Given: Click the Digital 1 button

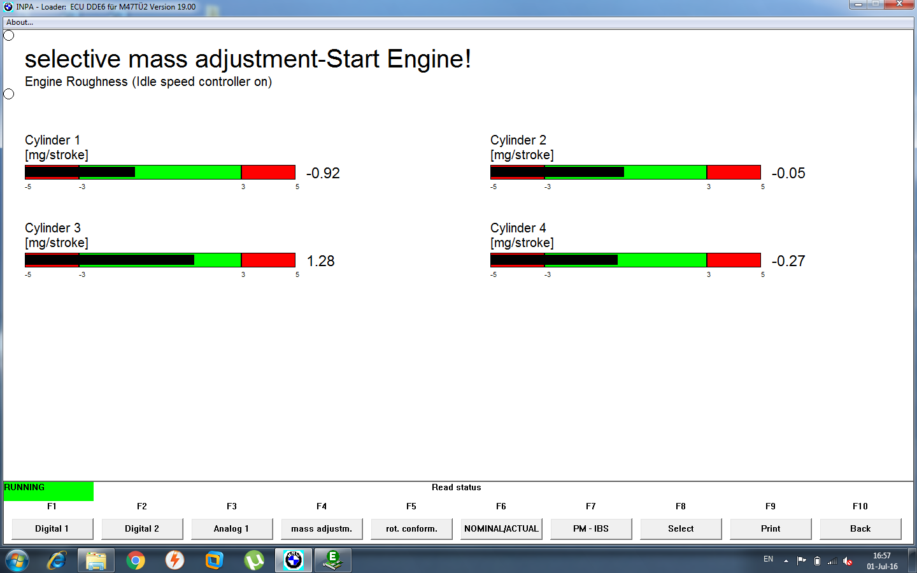Looking at the screenshot, I should pos(52,528).
